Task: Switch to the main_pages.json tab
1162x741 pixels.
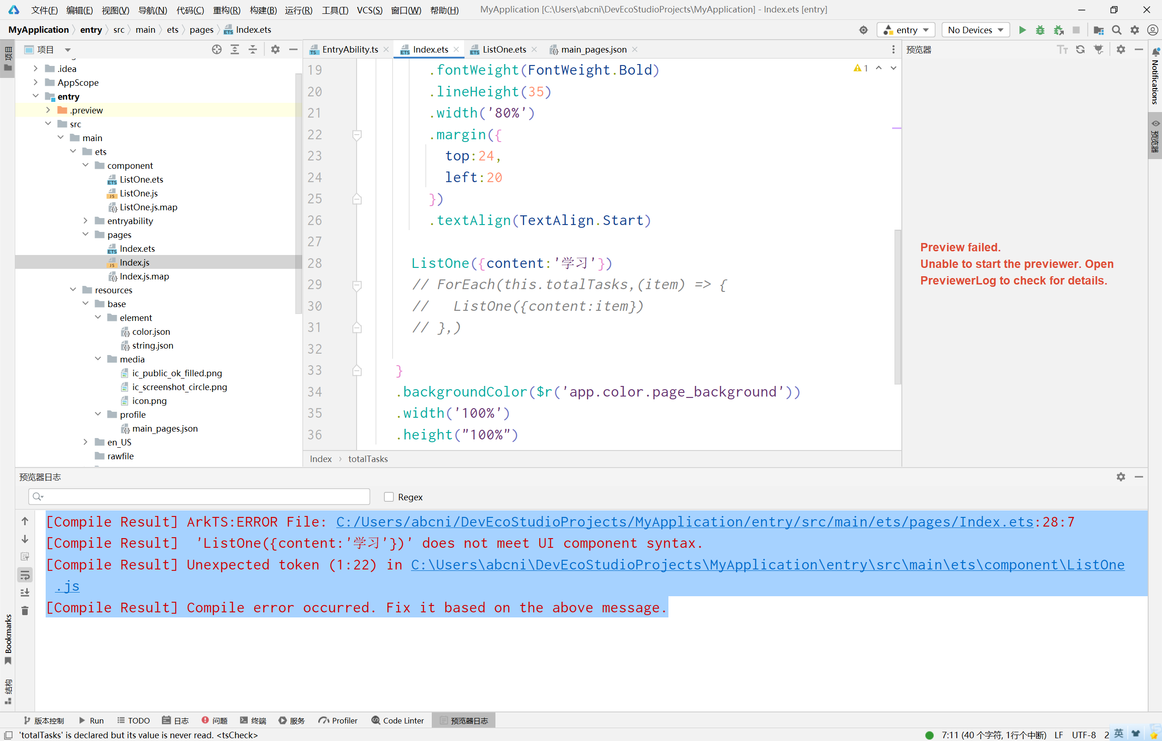Action: click(594, 49)
